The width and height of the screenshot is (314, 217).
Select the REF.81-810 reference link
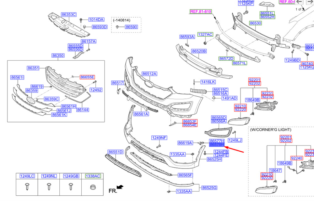point(201,12)
